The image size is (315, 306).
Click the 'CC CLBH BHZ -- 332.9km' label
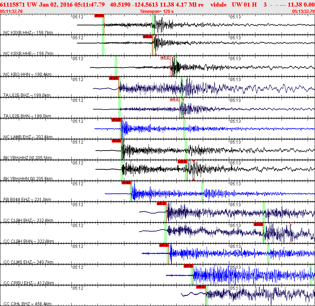click(x=28, y=220)
